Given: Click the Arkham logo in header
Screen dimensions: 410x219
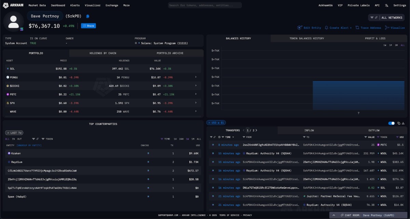Looking at the screenshot, I should tap(13, 5).
